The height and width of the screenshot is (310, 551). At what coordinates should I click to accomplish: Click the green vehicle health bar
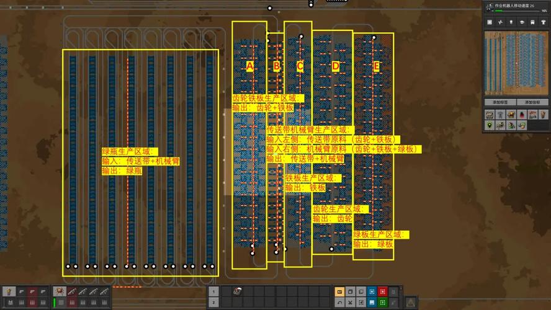[x=55, y=303]
